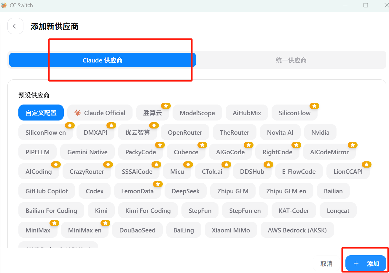
Task: Click the 添加新供应商 page title
Action: pyautogui.click(x=55, y=26)
